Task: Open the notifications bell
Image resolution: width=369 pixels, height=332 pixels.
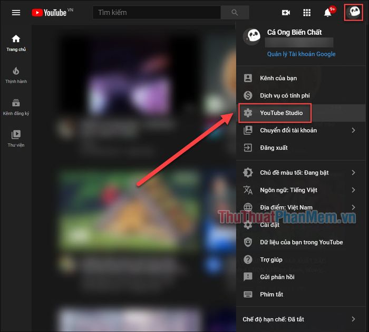Action: pos(327,13)
